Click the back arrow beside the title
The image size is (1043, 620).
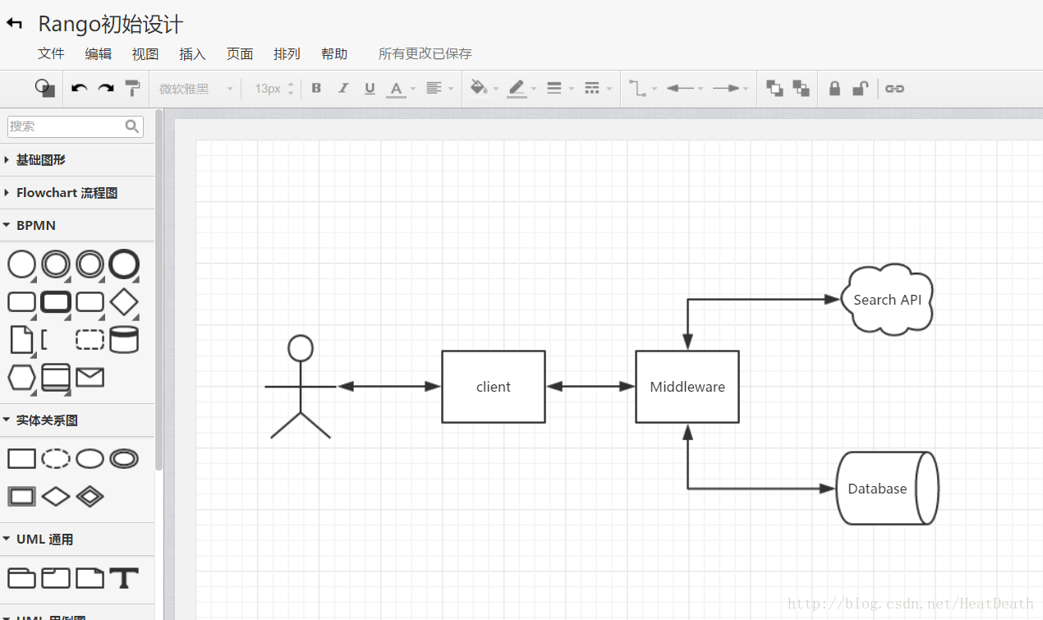point(15,24)
